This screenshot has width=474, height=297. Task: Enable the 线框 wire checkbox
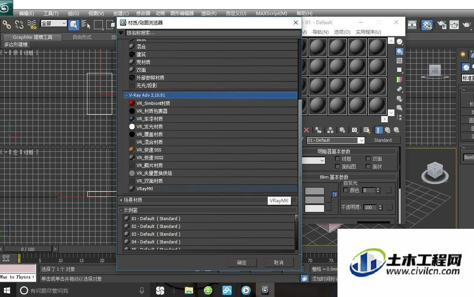tap(337, 159)
